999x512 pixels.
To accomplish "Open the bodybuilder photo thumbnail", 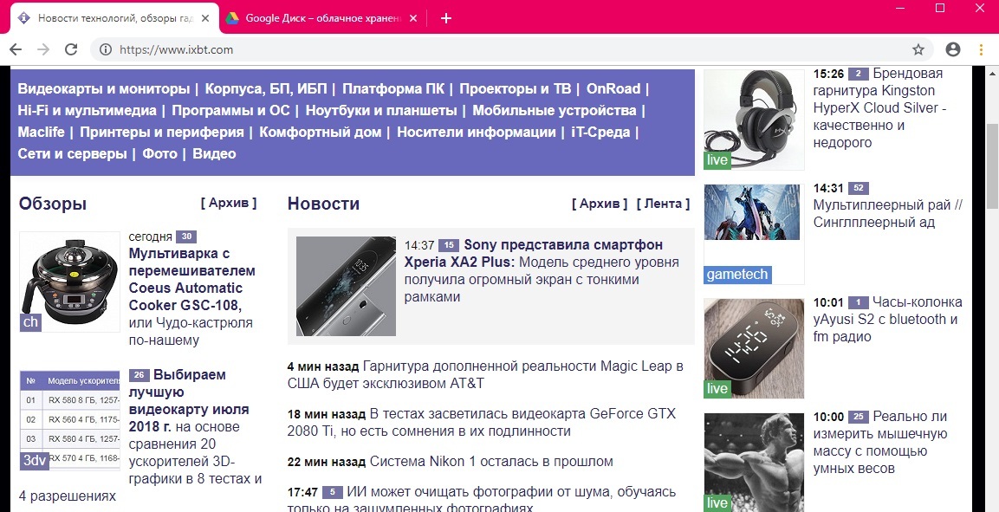I will click(x=754, y=463).
